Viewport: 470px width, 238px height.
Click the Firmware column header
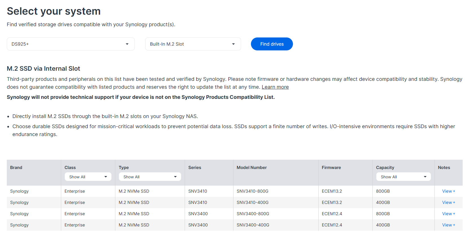[331, 168]
